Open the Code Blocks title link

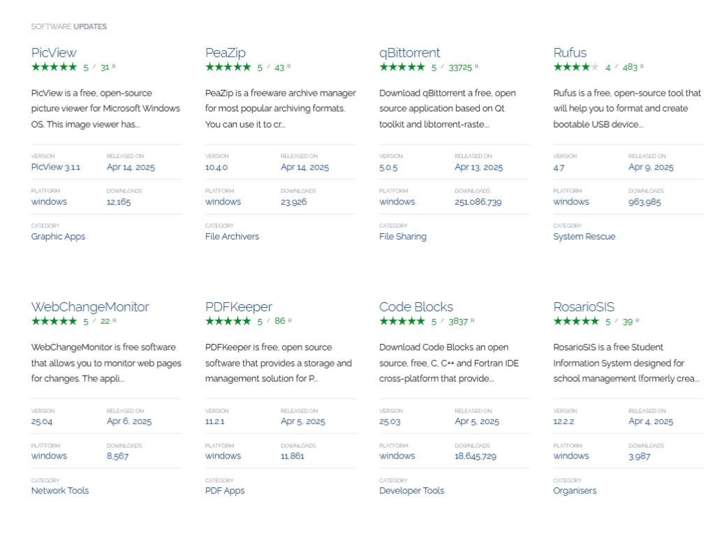point(415,306)
